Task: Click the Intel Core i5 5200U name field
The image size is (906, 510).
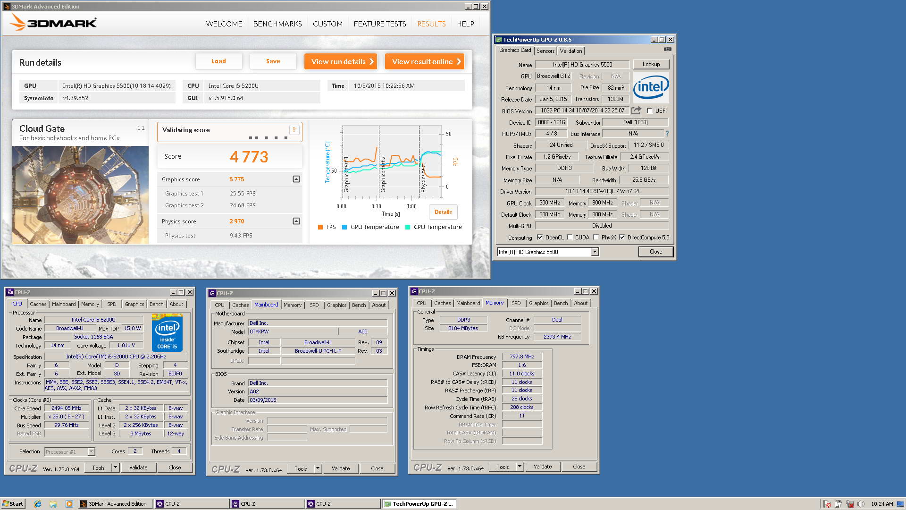Action: pos(93,320)
